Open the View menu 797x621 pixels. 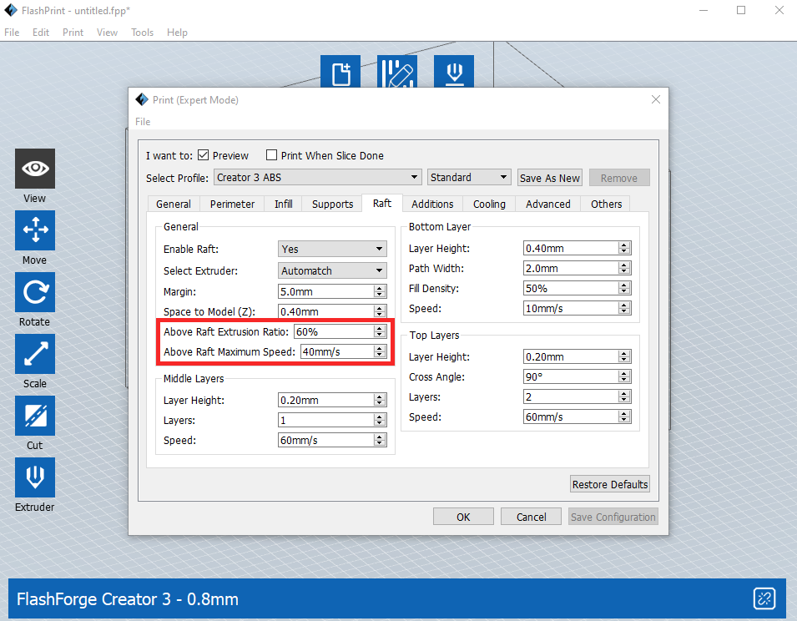107,32
